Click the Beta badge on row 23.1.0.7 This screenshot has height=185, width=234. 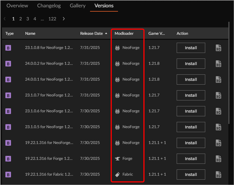[x=8, y=96]
